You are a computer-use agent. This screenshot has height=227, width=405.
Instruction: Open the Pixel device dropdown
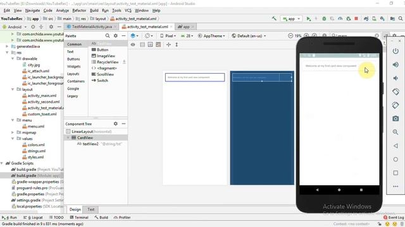point(168,36)
